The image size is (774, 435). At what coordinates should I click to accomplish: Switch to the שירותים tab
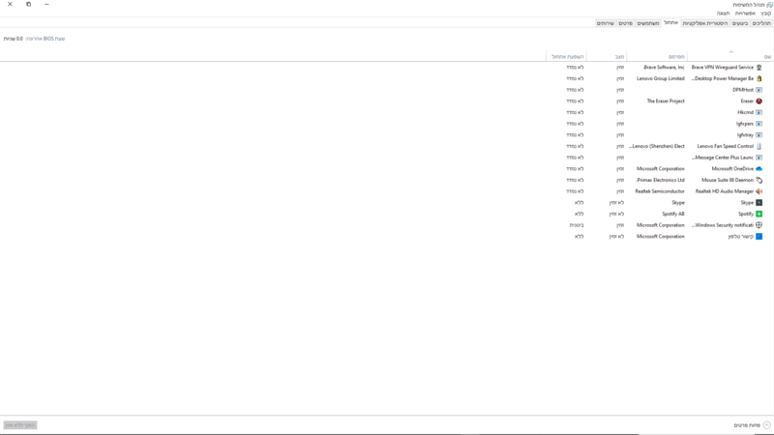(x=606, y=23)
